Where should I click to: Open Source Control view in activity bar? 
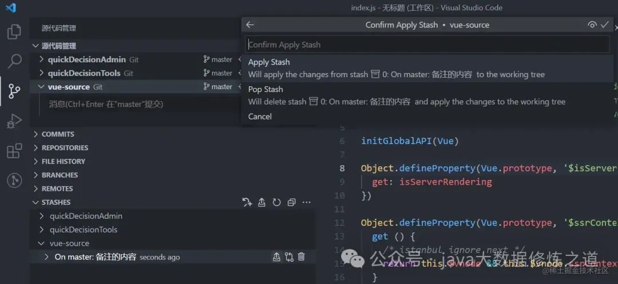14,91
